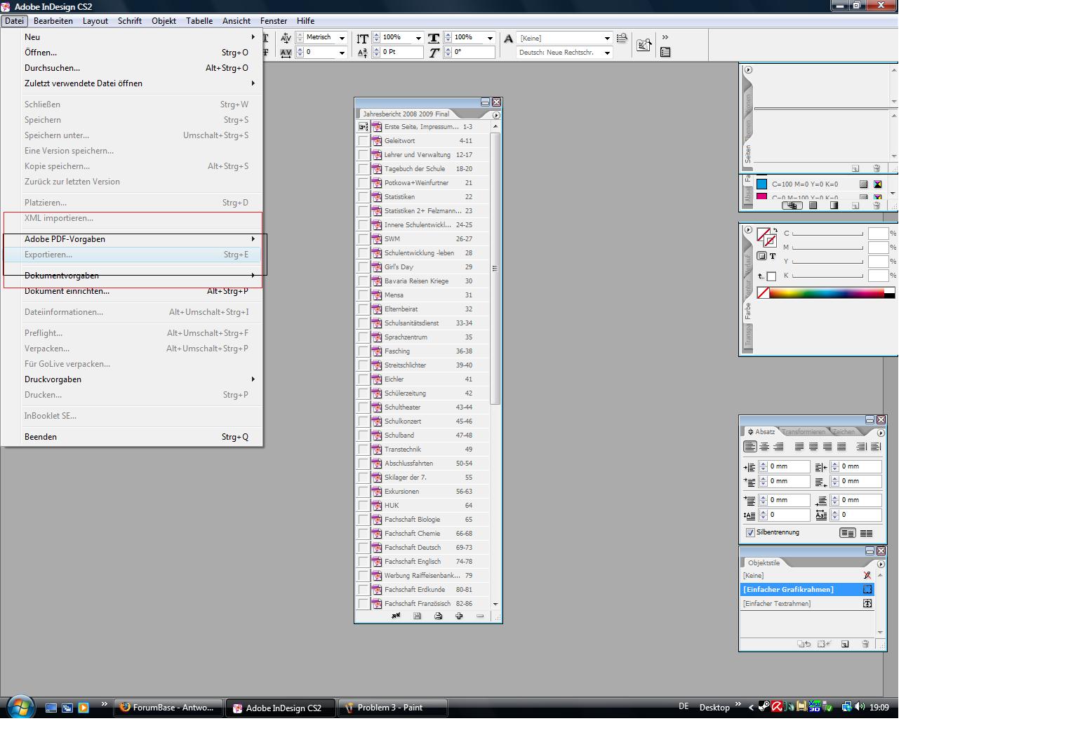The width and height of the screenshot is (1066, 742).
Task: Select the center-align paragraph icon in Absatz panel
Action: [764, 446]
